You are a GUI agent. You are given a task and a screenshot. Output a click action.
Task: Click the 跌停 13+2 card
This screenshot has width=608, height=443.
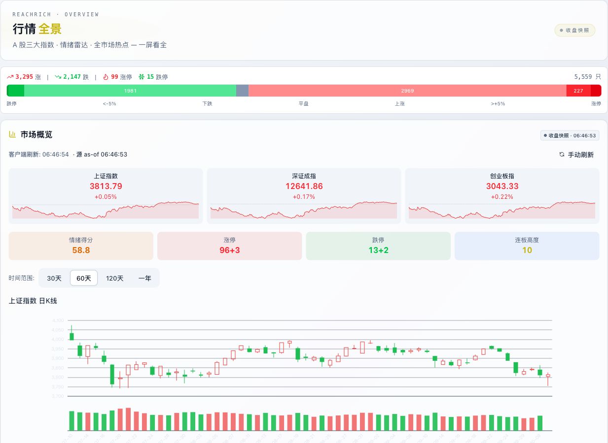(x=378, y=246)
